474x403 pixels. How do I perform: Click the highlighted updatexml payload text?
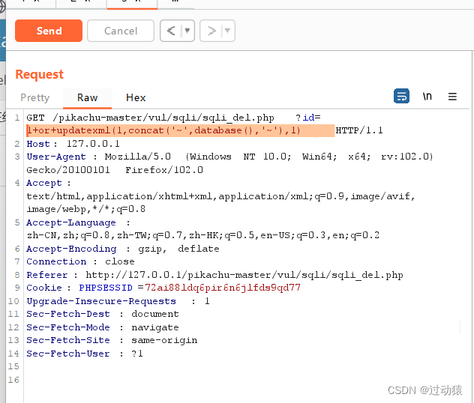(163, 130)
